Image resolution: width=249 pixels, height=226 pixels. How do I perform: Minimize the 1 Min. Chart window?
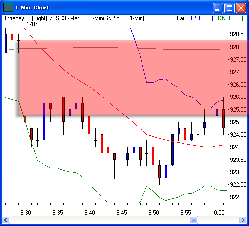pyautogui.click(x=217, y=8)
